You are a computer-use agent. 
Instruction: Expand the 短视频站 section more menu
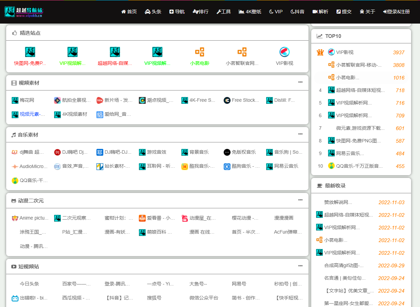coord(300,266)
